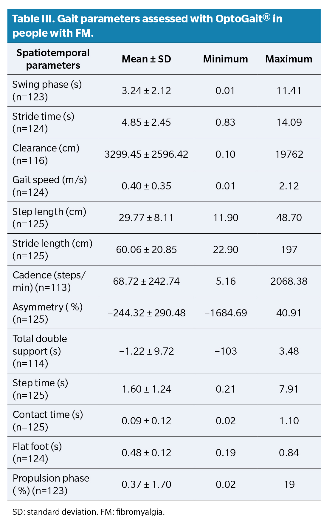Viewport: 335px width, 530px height.
Task: Click the Stride length maximum value 197
Action: tap(289, 249)
